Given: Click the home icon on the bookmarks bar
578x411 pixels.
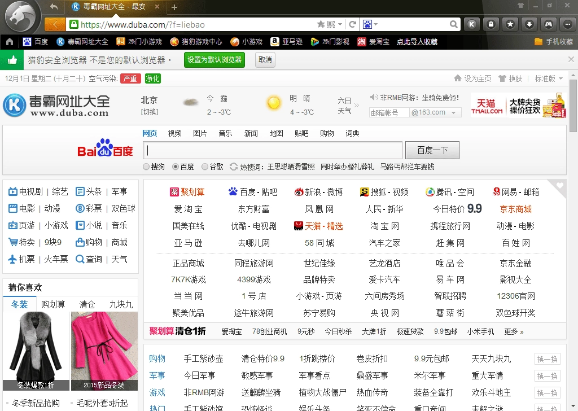Looking at the screenshot, I should pos(10,42).
